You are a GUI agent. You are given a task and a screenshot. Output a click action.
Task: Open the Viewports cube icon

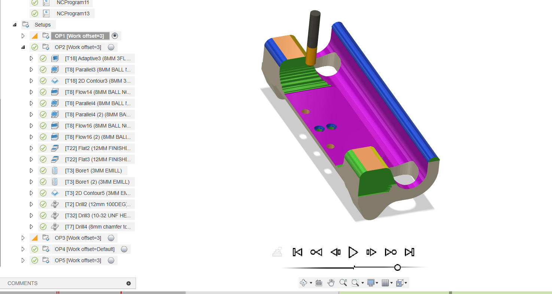coord(400,283)
